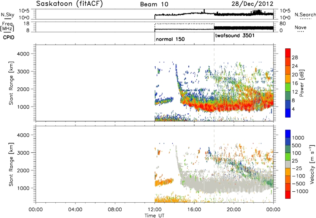This screenshot has height=218, width=316.
Task: Click the 'Power [dB]' color bar title
Action: pyautogui.click(x=301, y=83)
